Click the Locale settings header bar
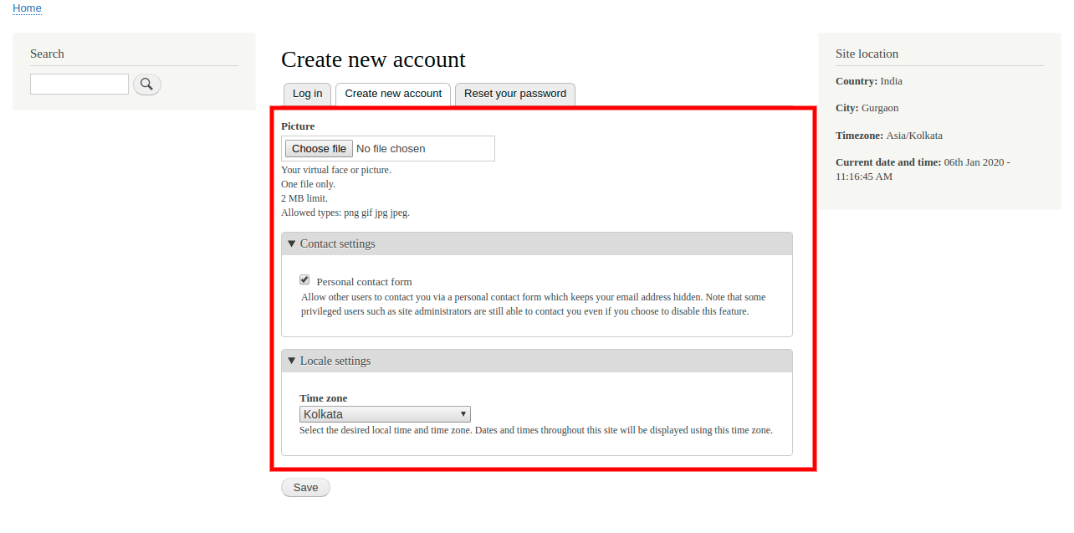The height and width of the screenshot is (533, 1074). [x=536, y=361]
